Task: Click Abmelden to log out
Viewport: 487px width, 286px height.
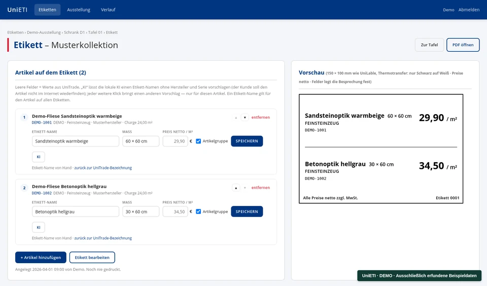Action: [x=469, y=10]
